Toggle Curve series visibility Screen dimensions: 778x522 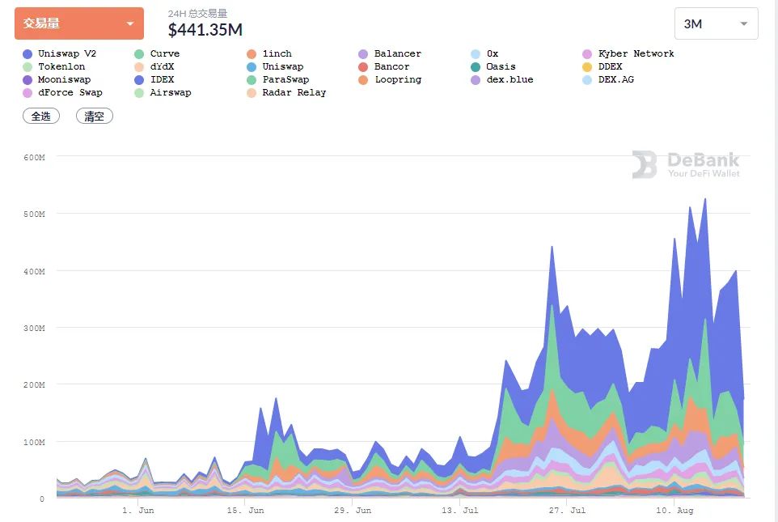164,53
